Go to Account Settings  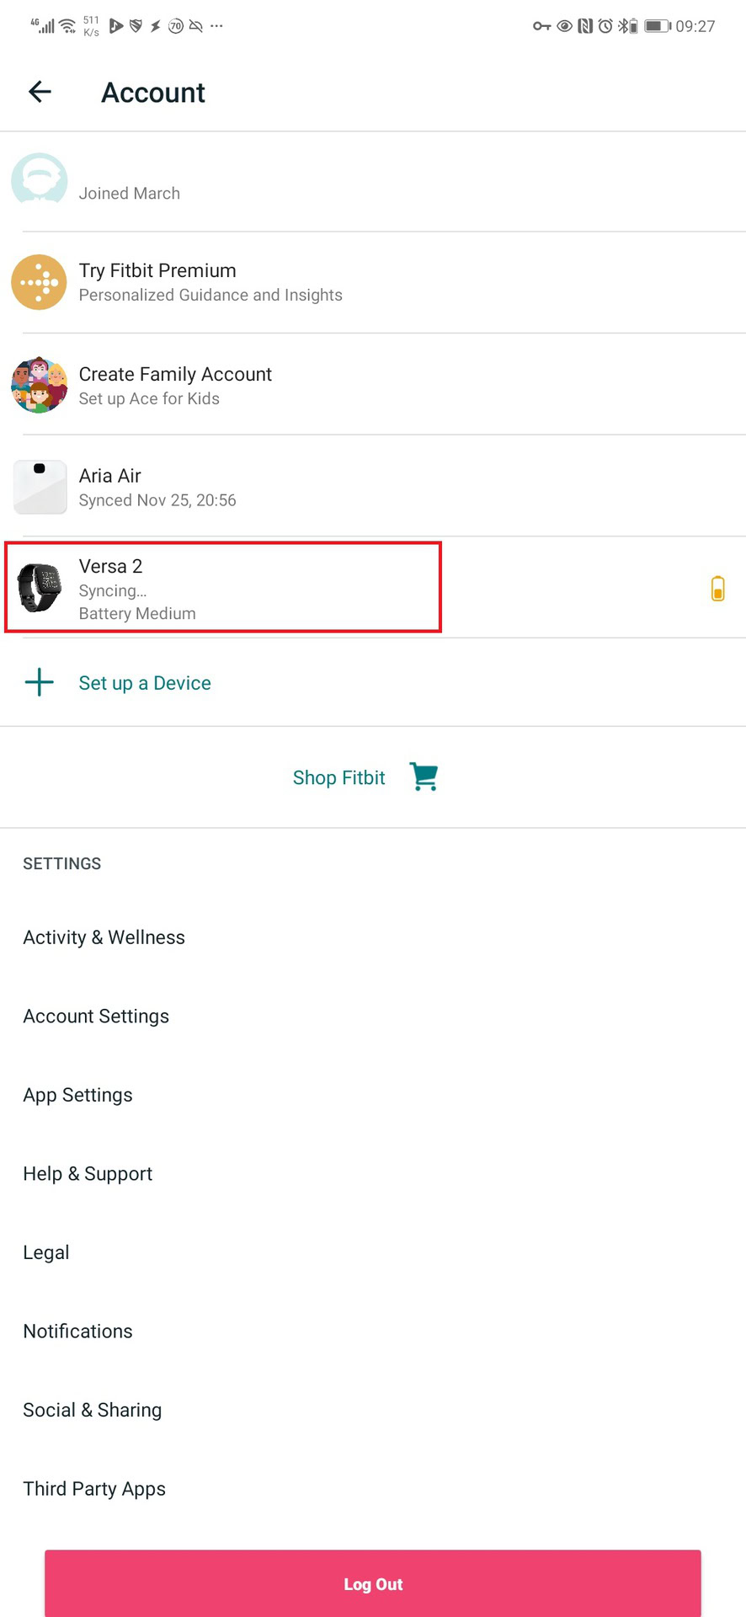(96, 1017)
